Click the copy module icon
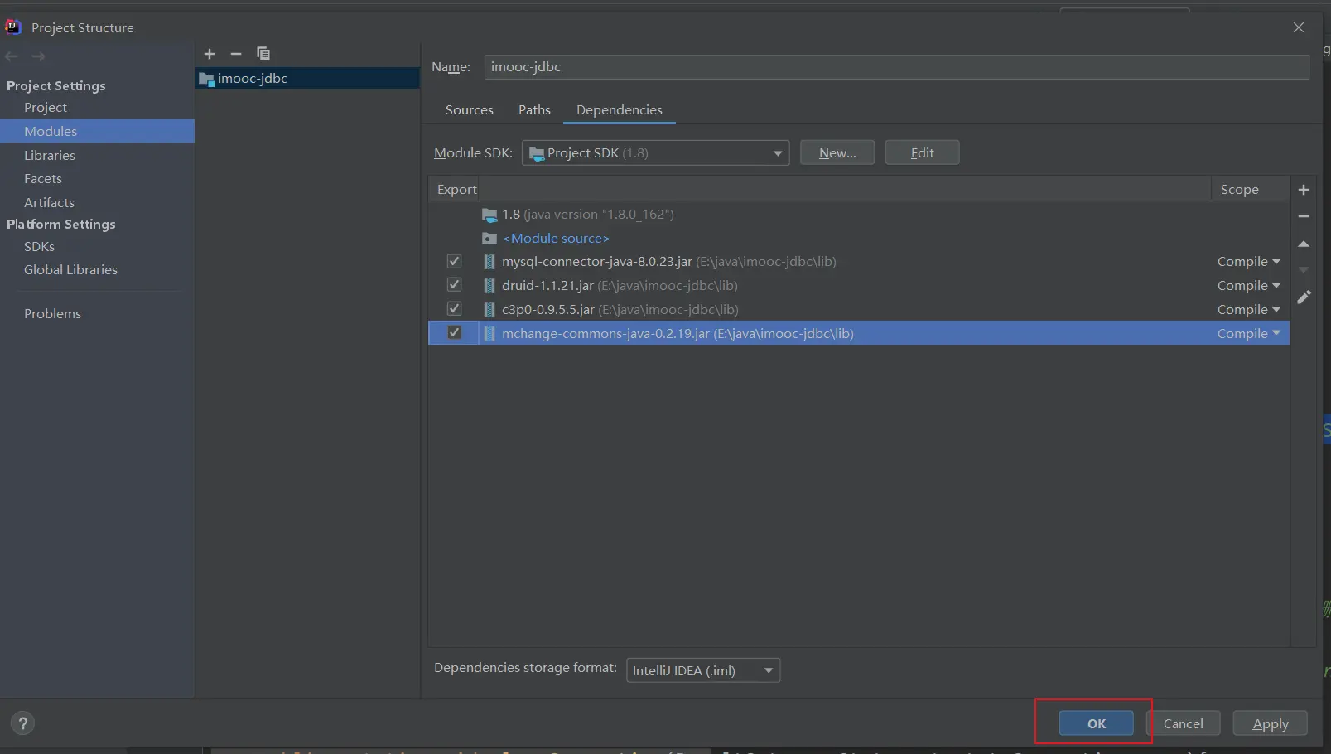Image resolution: width=1331 pixels, height=754 pixels. 263,54
